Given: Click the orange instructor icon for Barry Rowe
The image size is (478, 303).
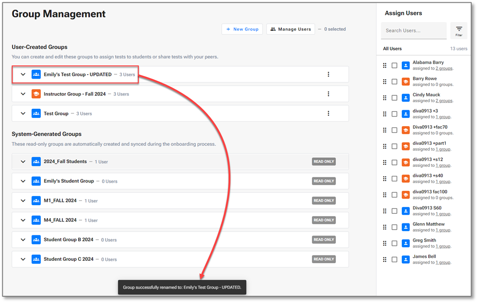Looking at the screenshot, I should [406, 82].
